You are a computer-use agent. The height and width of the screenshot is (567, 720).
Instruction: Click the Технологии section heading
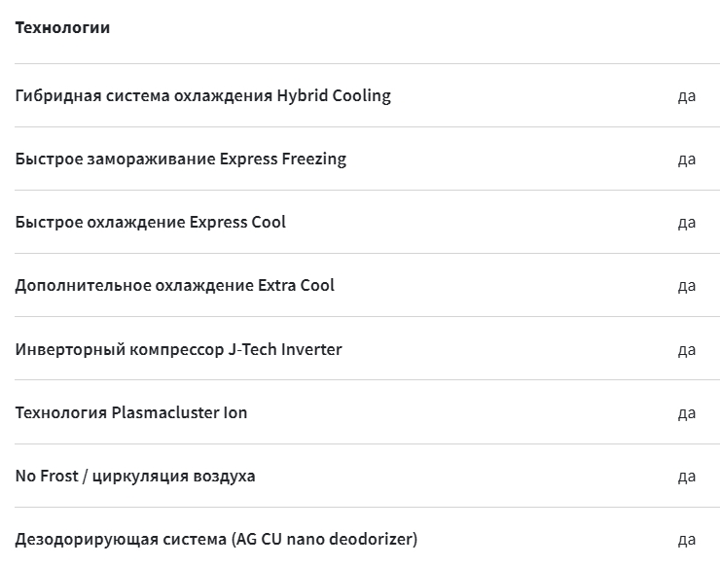pos(62,27)
